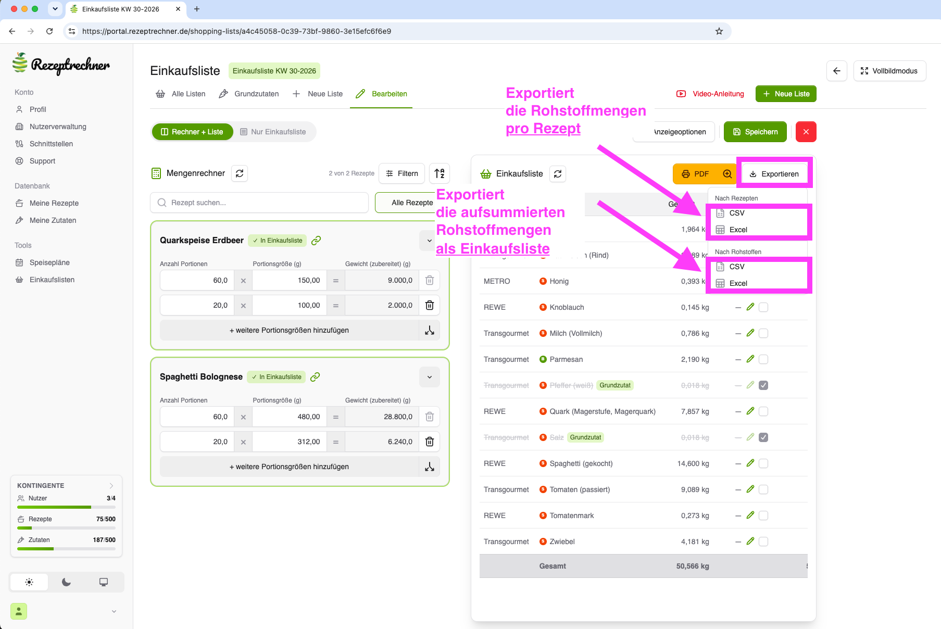This screenshot has width=941, height=629.
Task: Check the Milch (Vollmilch) checkbox
Action: 763,333
